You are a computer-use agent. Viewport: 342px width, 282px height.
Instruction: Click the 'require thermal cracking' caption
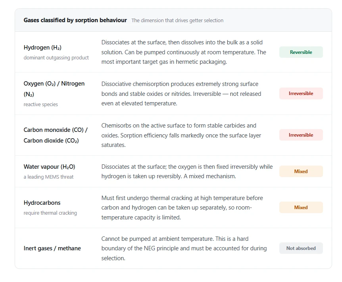click(x=50, y=213)
